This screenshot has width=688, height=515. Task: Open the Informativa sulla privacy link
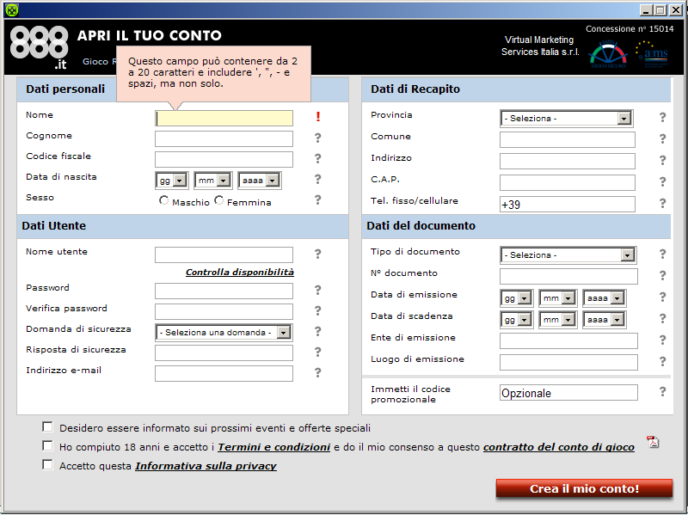(206, 466)
